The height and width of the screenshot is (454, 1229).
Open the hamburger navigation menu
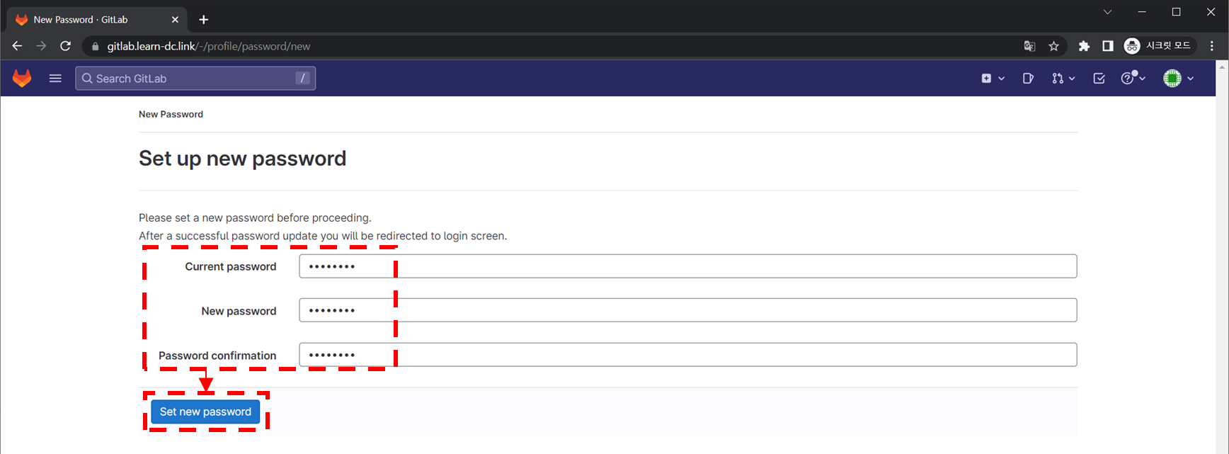point(55,78)
